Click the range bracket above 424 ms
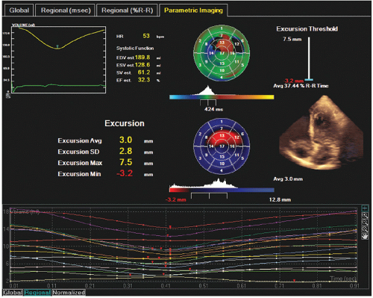This screenshot has width=373, height=298. 208,102
